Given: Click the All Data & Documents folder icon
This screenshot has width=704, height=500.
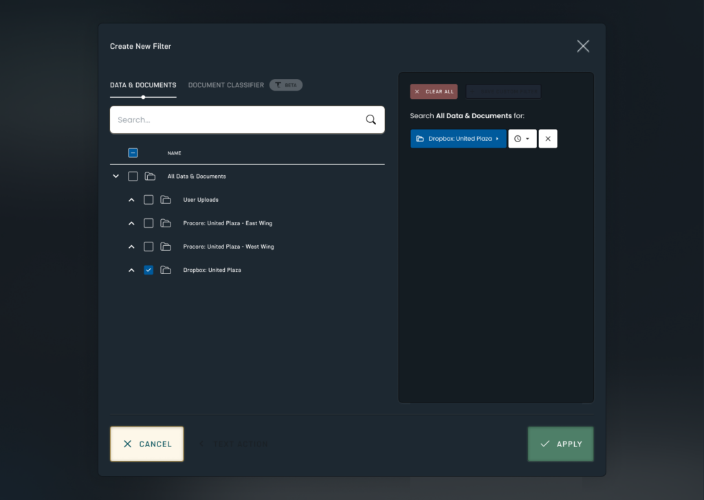Looking at the screenshot, I should tap(150, 177).
